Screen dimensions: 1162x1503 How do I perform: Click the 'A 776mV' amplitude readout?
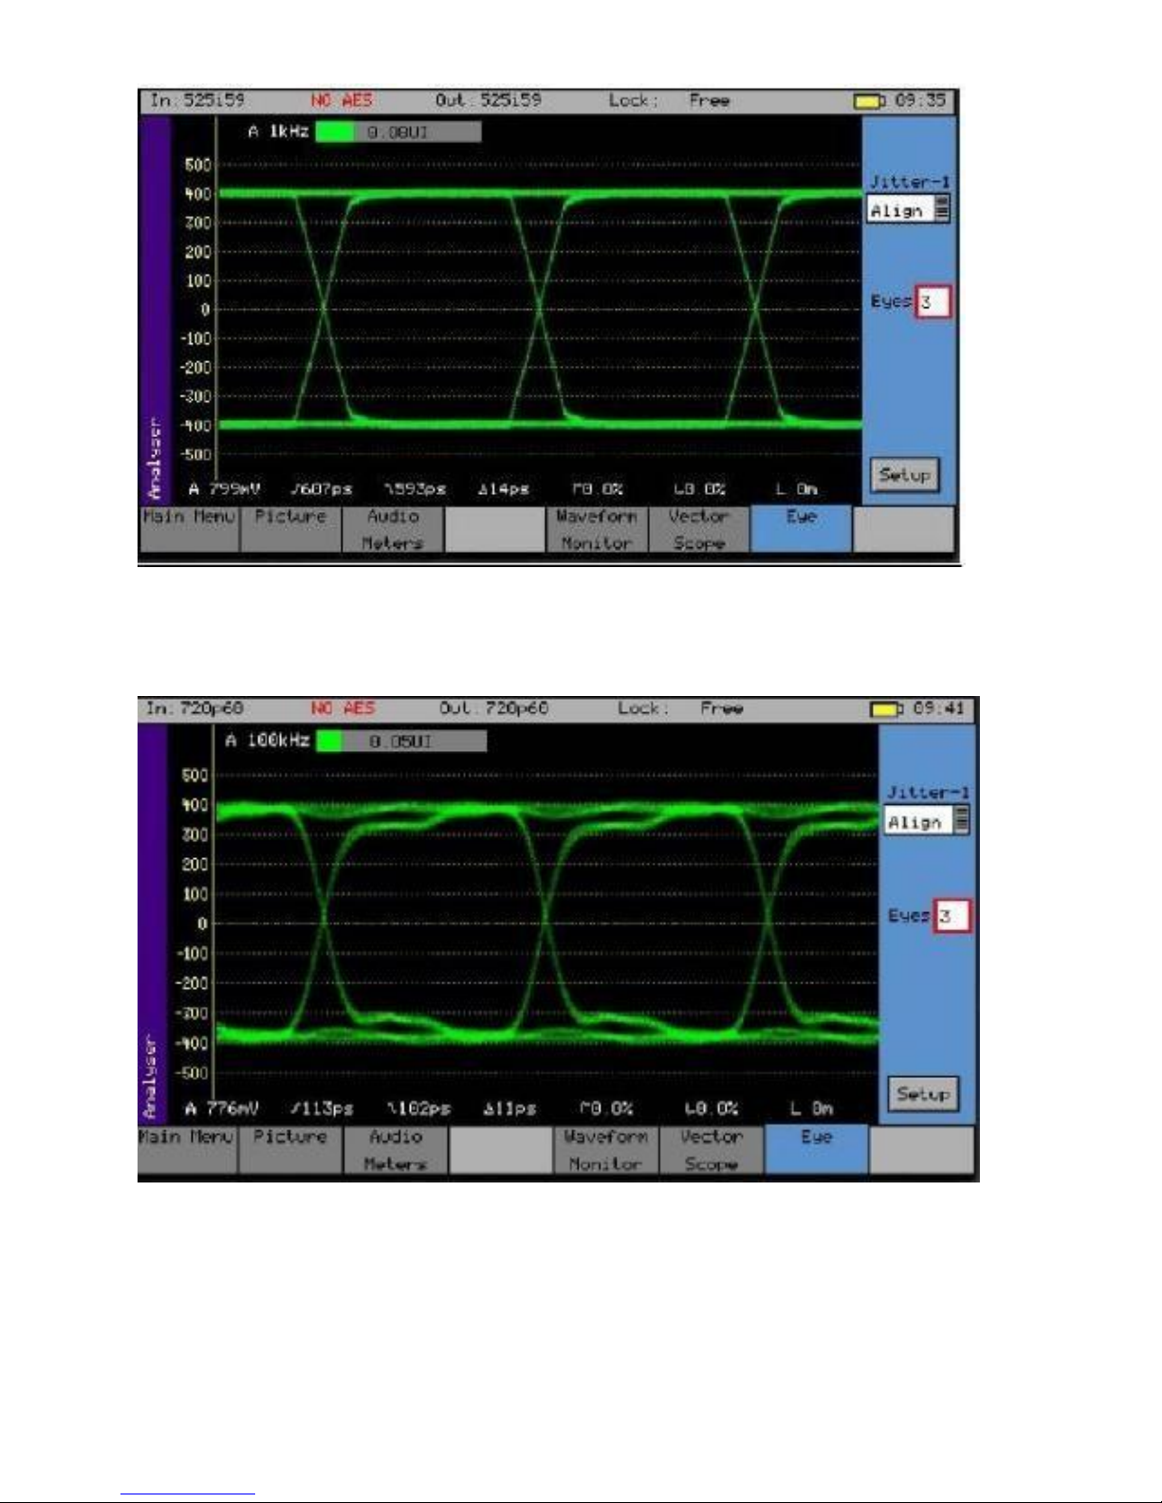[221, 1109]
